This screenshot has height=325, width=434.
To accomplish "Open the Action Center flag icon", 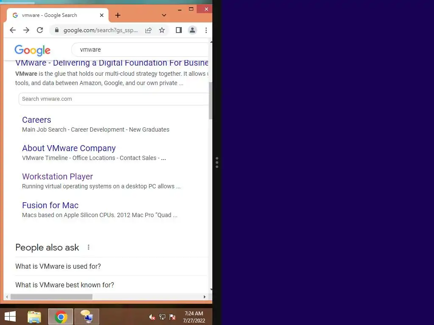I will (172, 317).
